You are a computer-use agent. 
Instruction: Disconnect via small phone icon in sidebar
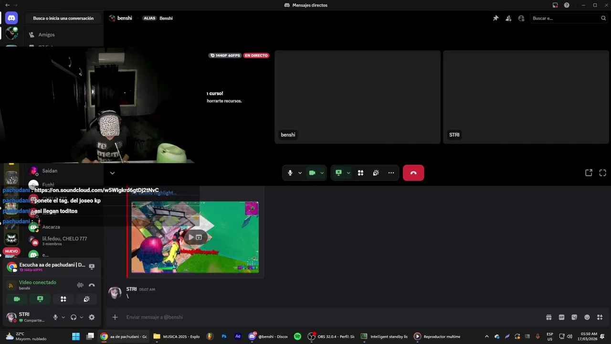pyautogui.click(x=92, y=285)
